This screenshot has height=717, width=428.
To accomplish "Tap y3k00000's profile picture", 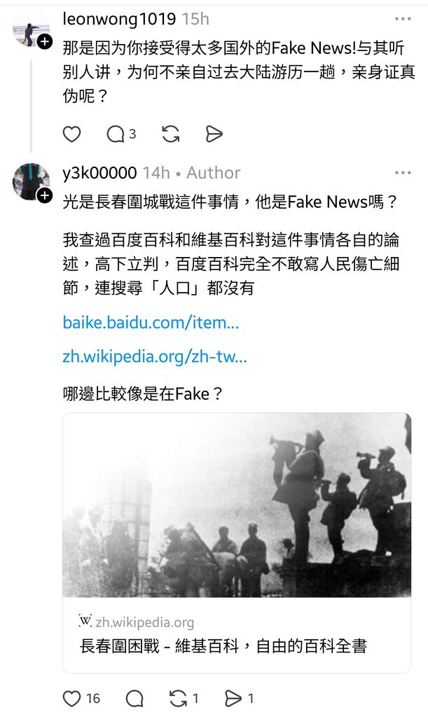I will pyautogui.click(x=30, y=182).
